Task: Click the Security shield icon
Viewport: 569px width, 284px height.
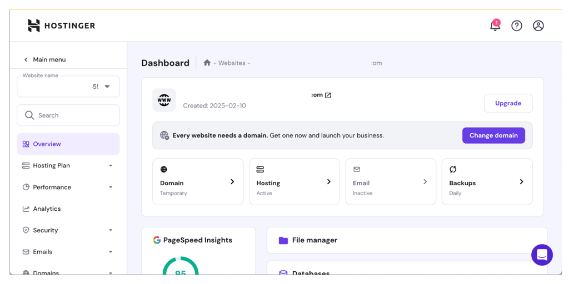Action: [26, 230]
